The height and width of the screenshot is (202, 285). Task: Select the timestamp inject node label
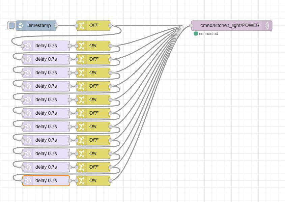(39, 25)
